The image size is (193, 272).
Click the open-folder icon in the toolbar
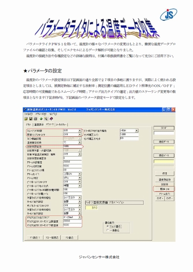click(x=26, y=119)
